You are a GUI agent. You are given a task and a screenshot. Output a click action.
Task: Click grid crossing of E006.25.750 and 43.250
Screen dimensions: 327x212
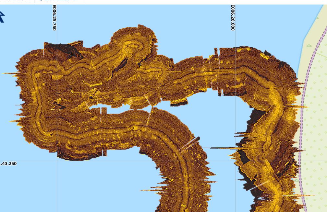[57, 161]
